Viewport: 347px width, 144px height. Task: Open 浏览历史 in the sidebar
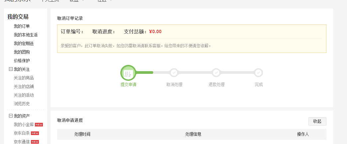22,104
